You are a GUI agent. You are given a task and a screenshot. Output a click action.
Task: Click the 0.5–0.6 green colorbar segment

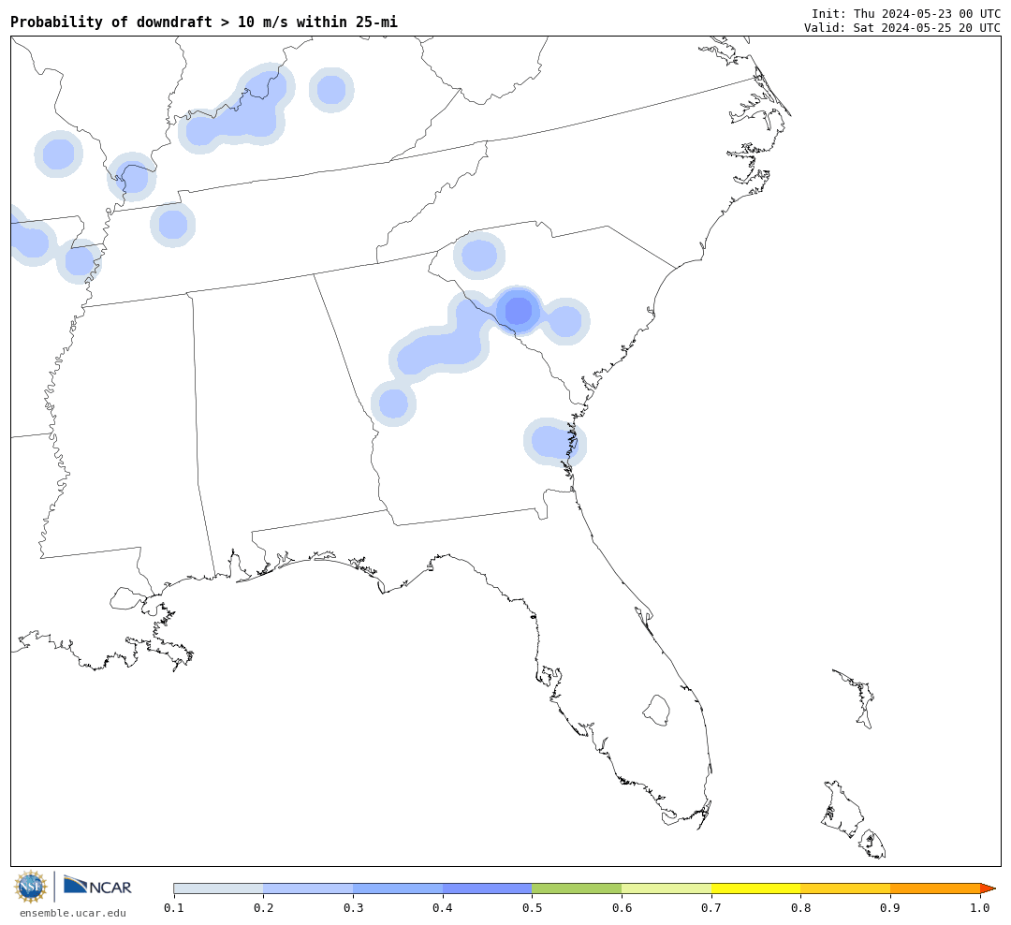pos(577,888)
